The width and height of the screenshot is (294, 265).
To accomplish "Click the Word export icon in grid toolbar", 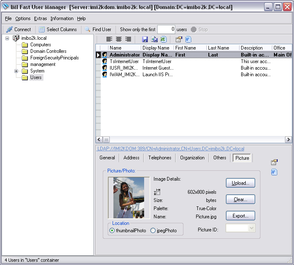I will [188, 39].
